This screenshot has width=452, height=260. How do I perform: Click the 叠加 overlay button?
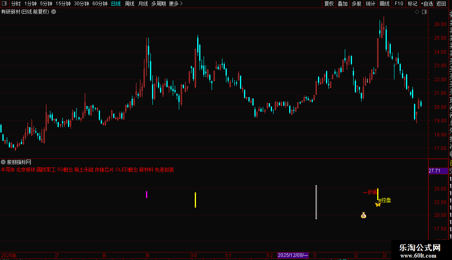click(x=343, y=4)
